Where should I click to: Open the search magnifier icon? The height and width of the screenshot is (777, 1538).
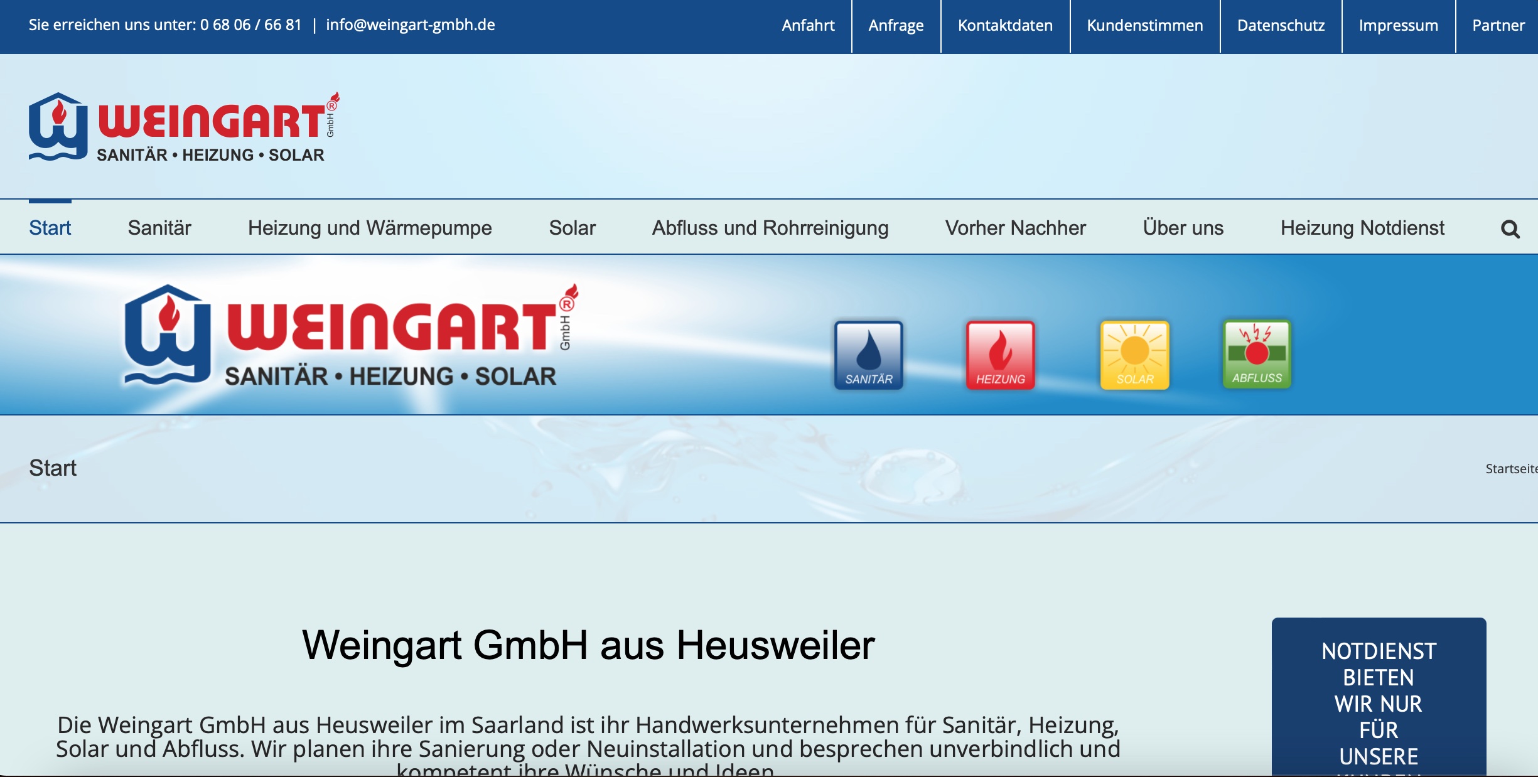pos(1510,229)
